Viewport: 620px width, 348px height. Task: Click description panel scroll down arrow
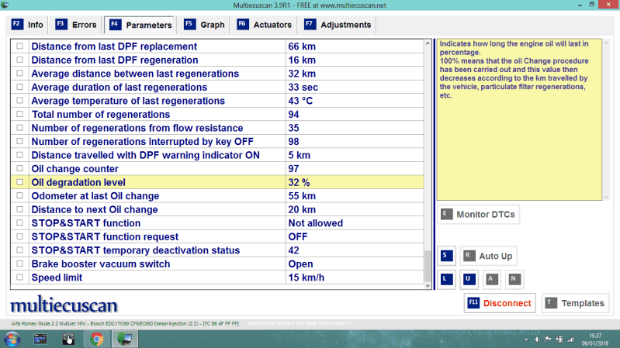tap(606, 197)
